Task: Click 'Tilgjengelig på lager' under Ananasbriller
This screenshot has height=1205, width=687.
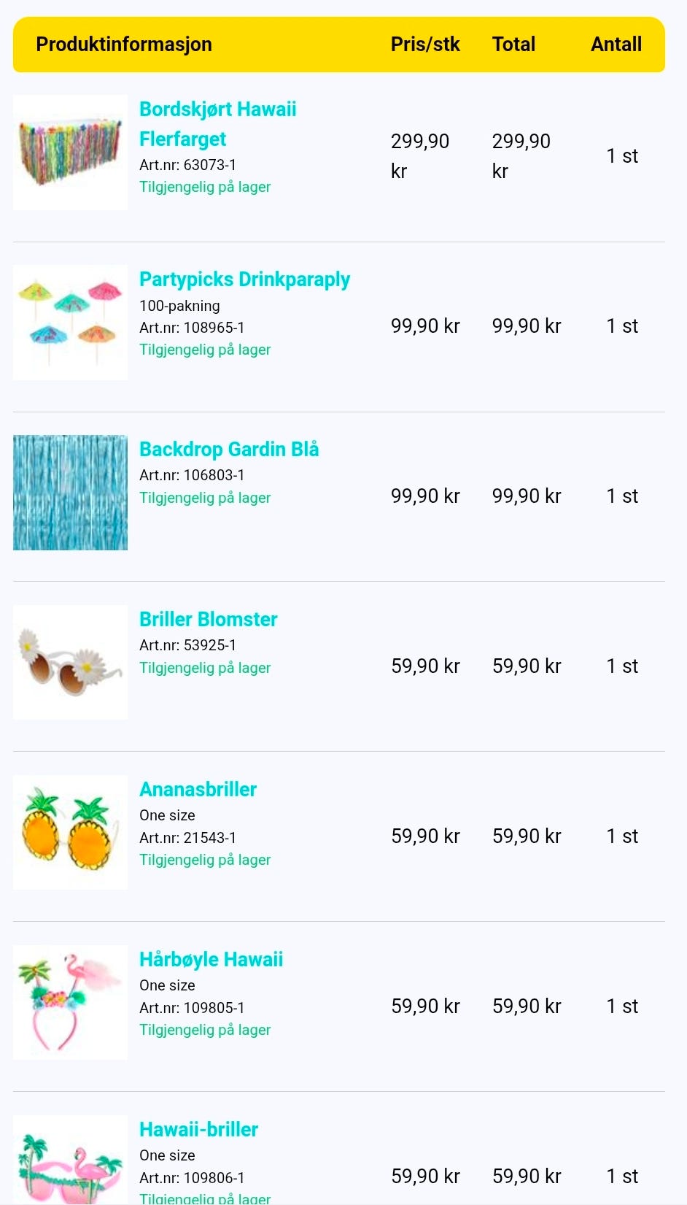Action: [205, 860]
